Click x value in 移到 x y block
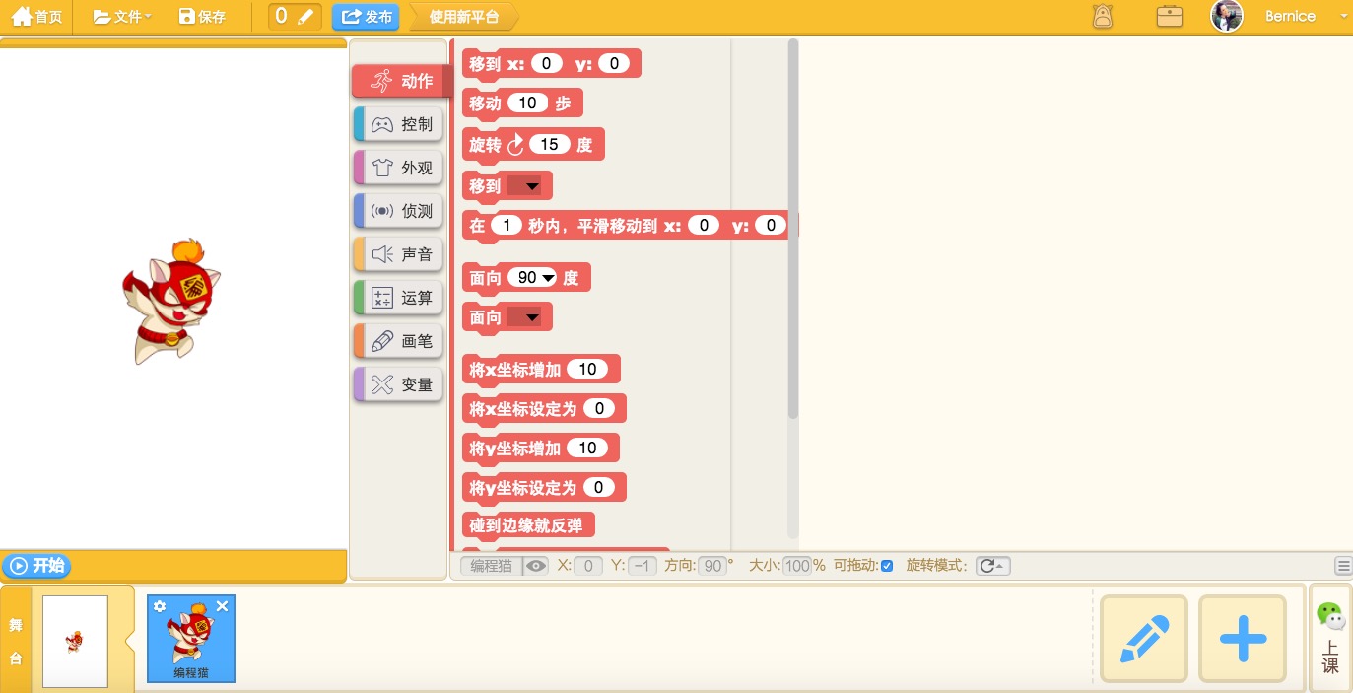 pyautogui.click(x=547, y=64)
